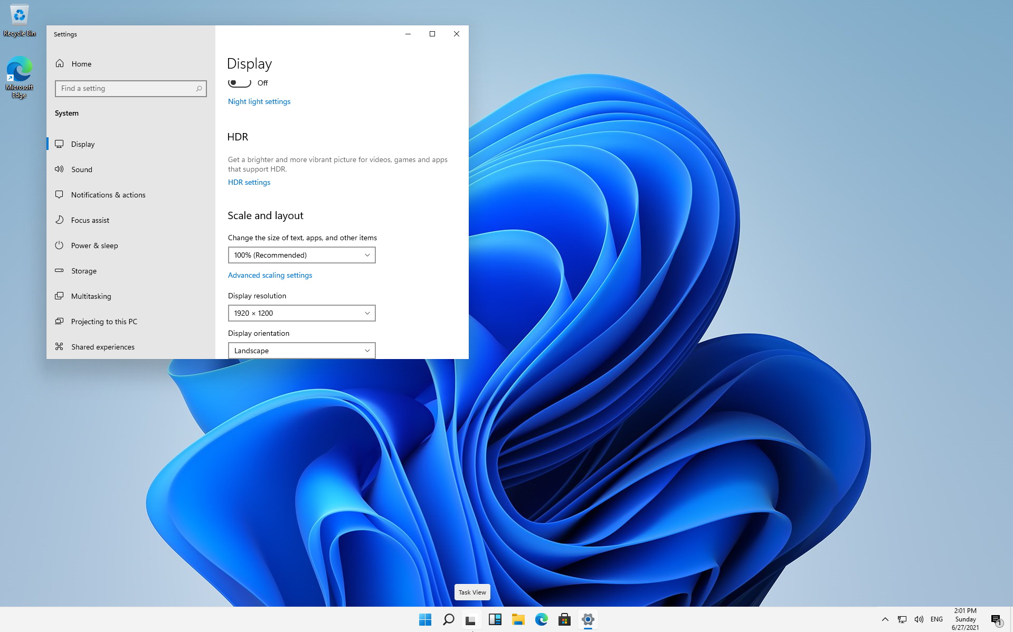Viewport: 1013px width, 632px height.
Task: Expand the Display resolution dropdown
Action: point(301,313)
